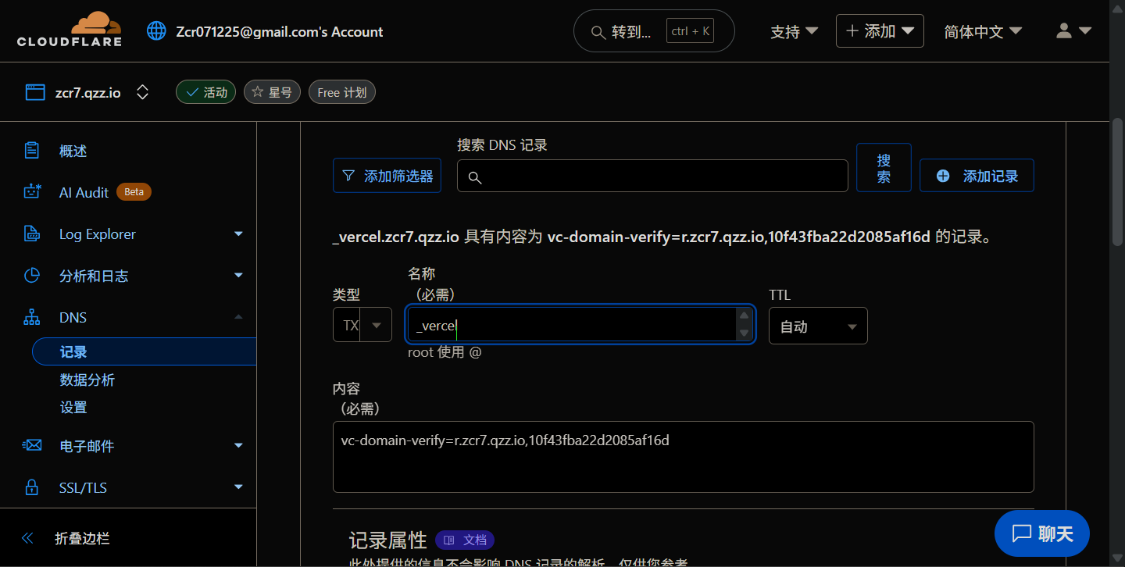1125x567 pixels.
Task: Open AI Audit in sidebar
Action: point(84,192)
